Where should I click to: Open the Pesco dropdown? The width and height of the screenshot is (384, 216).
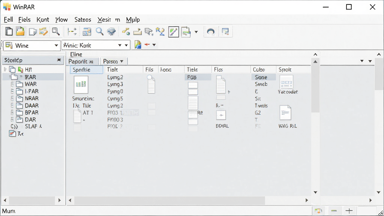[113, 61]
